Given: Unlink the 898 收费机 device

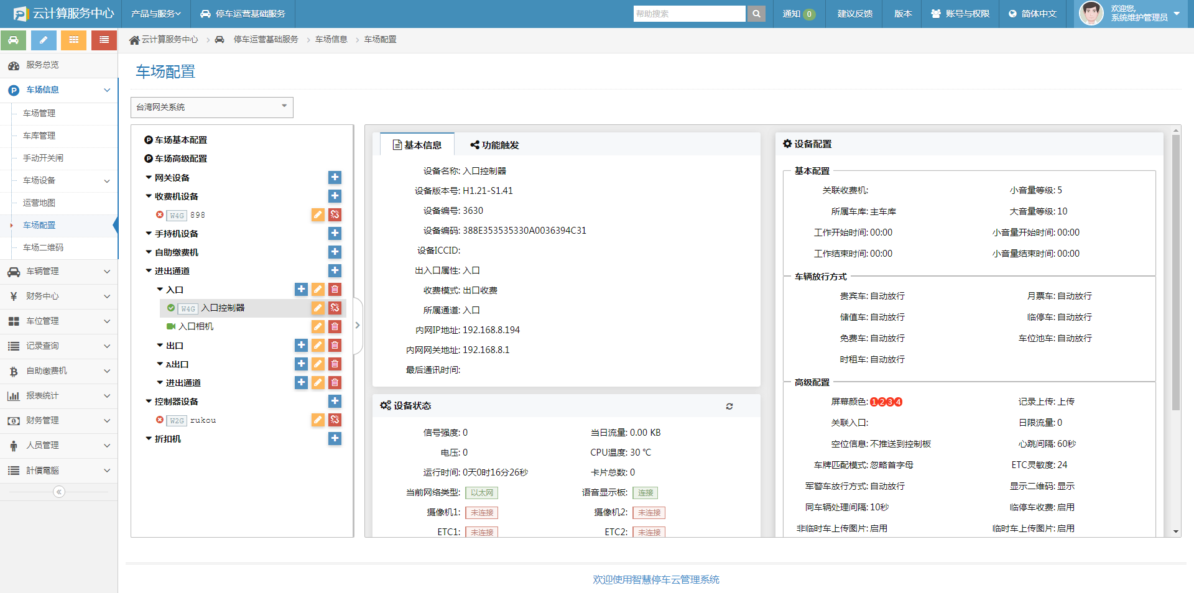Looking at the screenshot, I should click(335, 215).
